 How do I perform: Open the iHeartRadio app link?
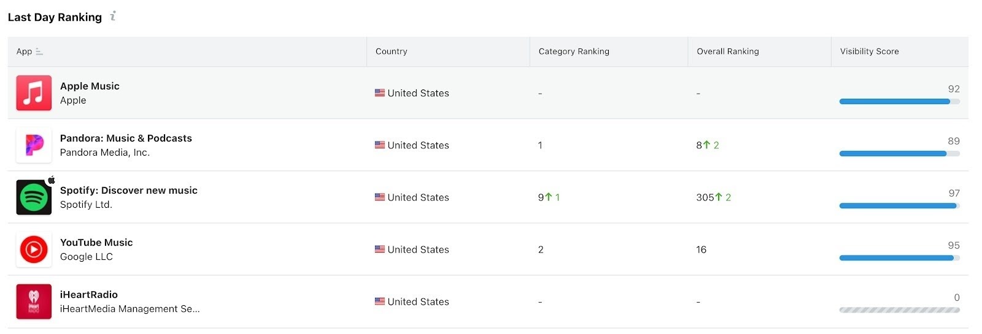pos(89,295)
